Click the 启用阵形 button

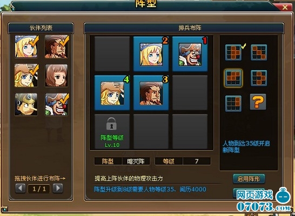[249, 179]
